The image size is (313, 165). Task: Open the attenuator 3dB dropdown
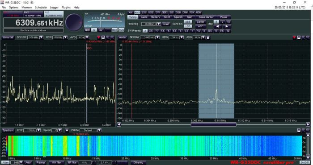[x=21, y=163]
